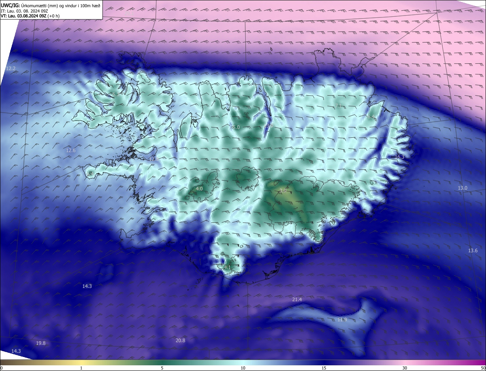Click the 3.0 value label

(283, 191)
